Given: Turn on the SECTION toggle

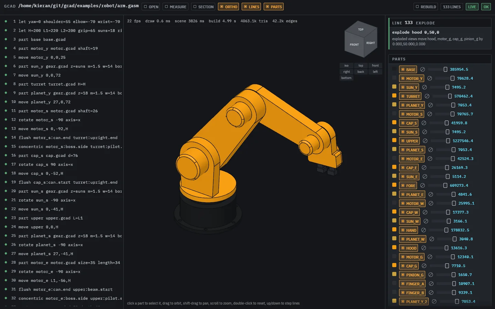Looking at the screenshot, I should pyautogui.click(x=203, y=7).
